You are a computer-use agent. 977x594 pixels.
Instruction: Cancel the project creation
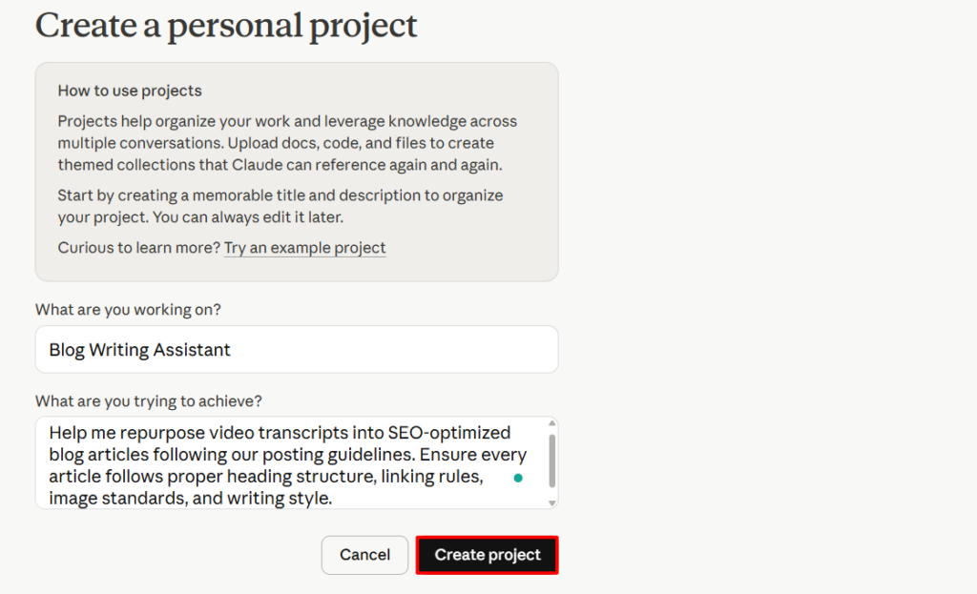click(x=364, y=555)
